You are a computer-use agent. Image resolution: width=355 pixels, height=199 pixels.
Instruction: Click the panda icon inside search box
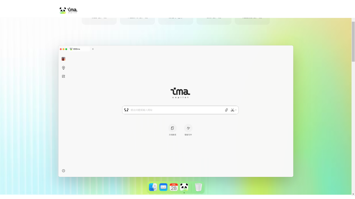pos(126,110)
